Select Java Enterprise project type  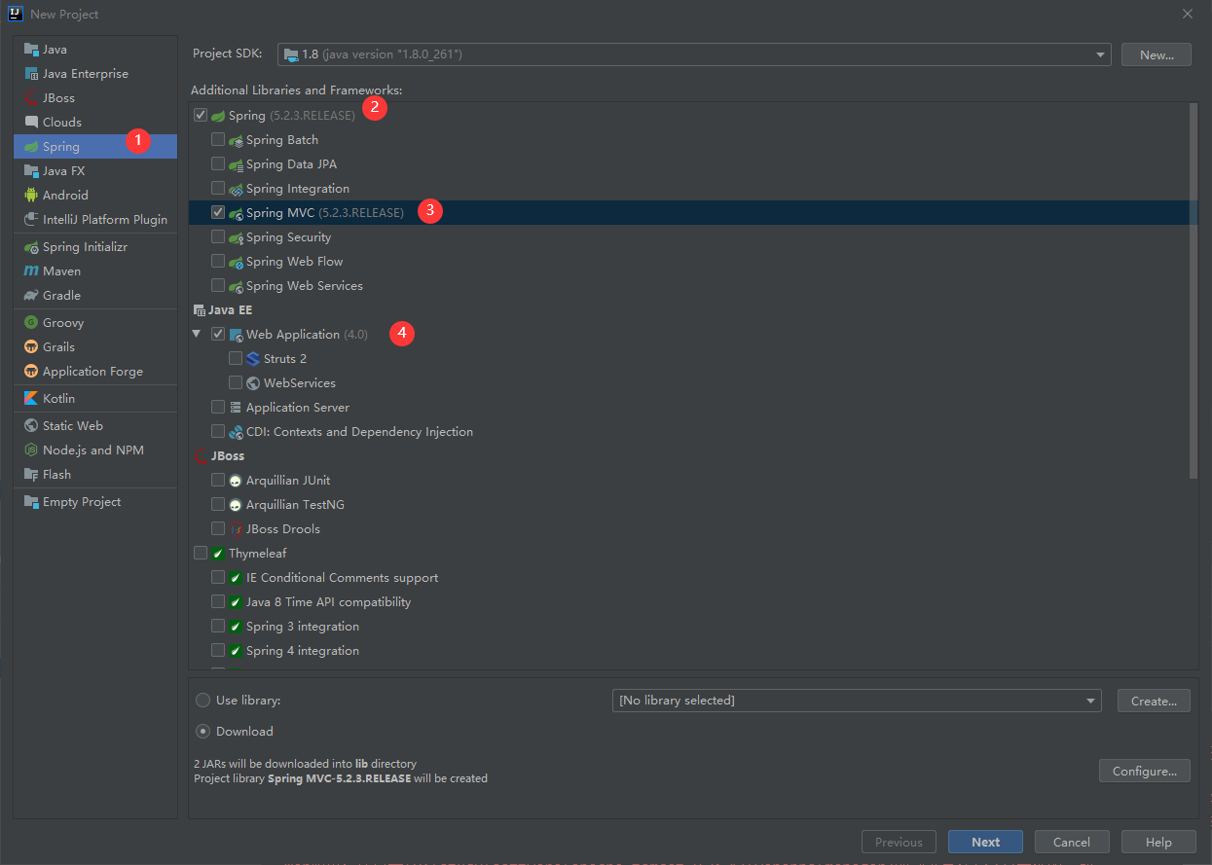point(95,73)
